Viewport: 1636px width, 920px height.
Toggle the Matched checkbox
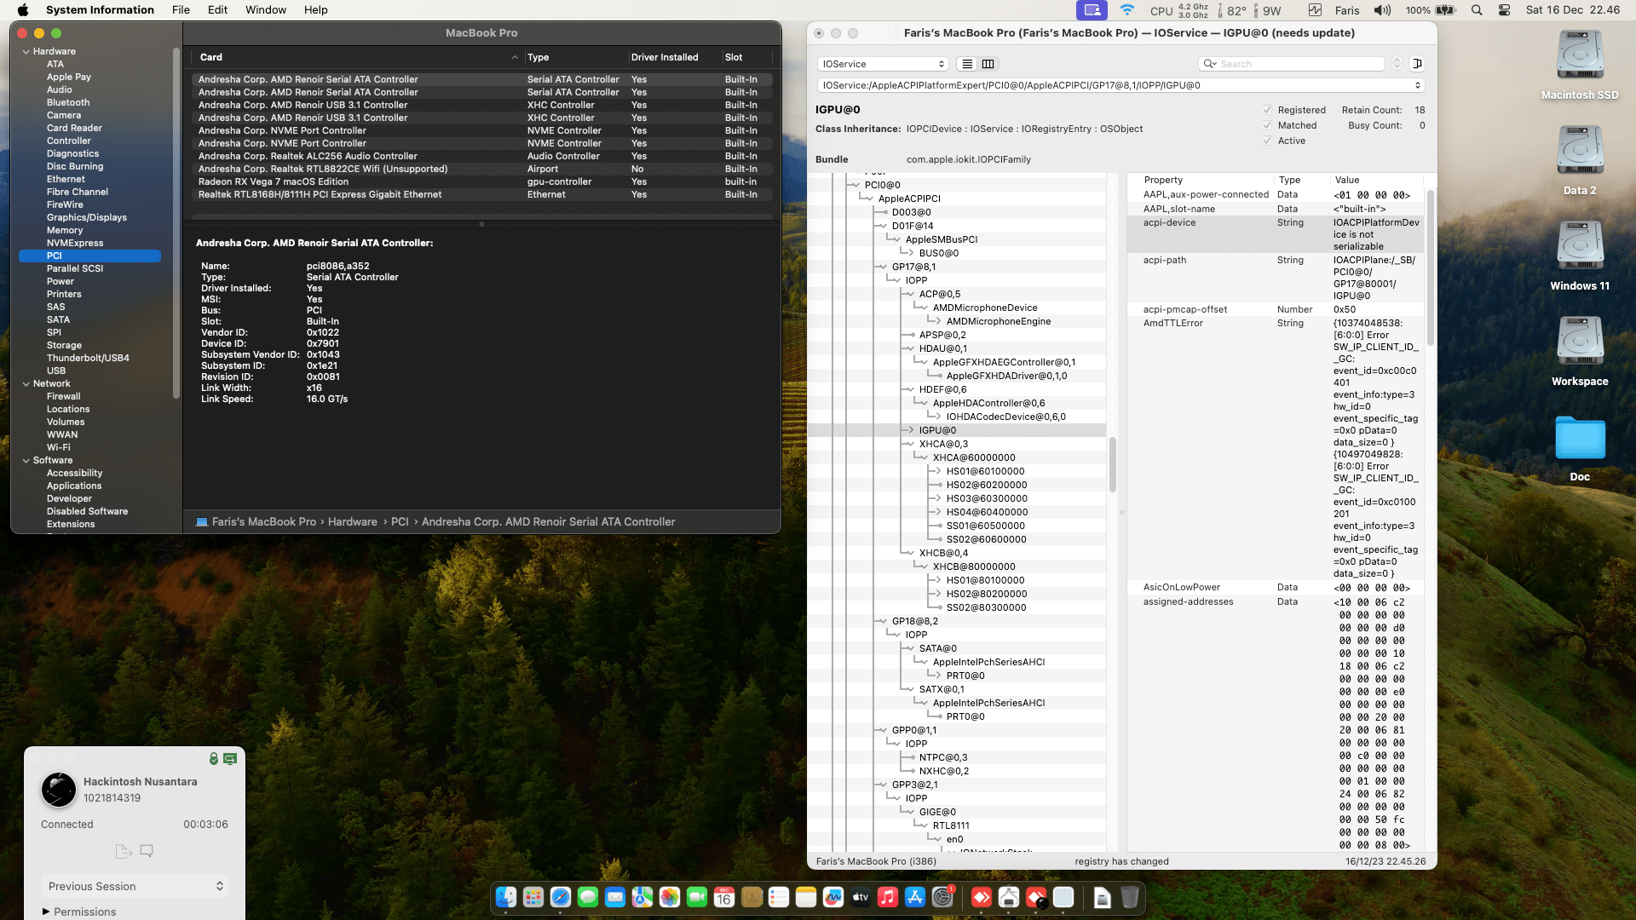click(x=1267, y=125)
